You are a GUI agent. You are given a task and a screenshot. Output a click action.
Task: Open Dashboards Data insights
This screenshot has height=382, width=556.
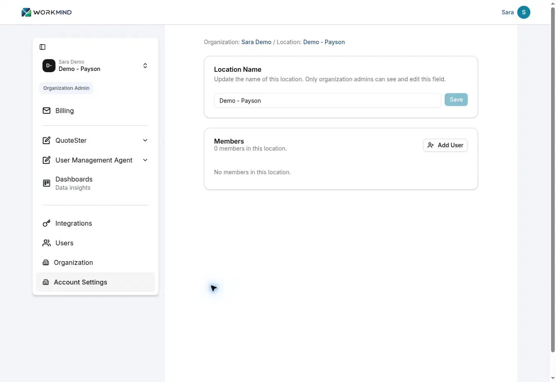pos(95,183)
